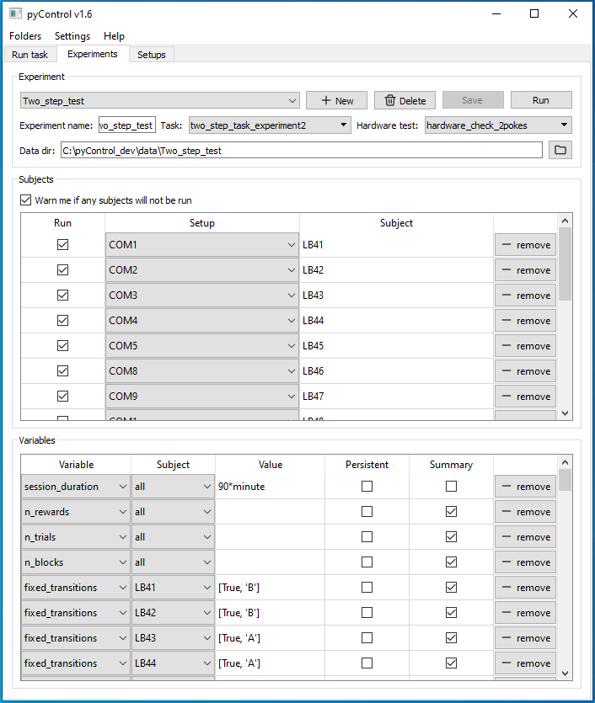Open the session_duration variable dropdown
Screen dimensions: 595x703
pos(76,487)
